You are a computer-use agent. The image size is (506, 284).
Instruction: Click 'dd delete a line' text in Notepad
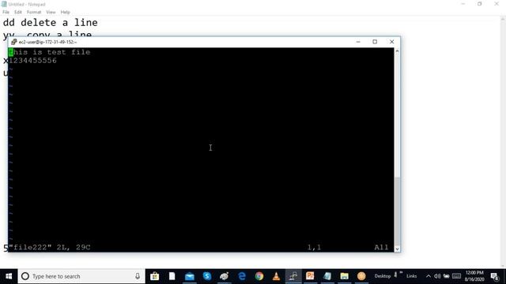pyautogui.click(x=51, y=23)
